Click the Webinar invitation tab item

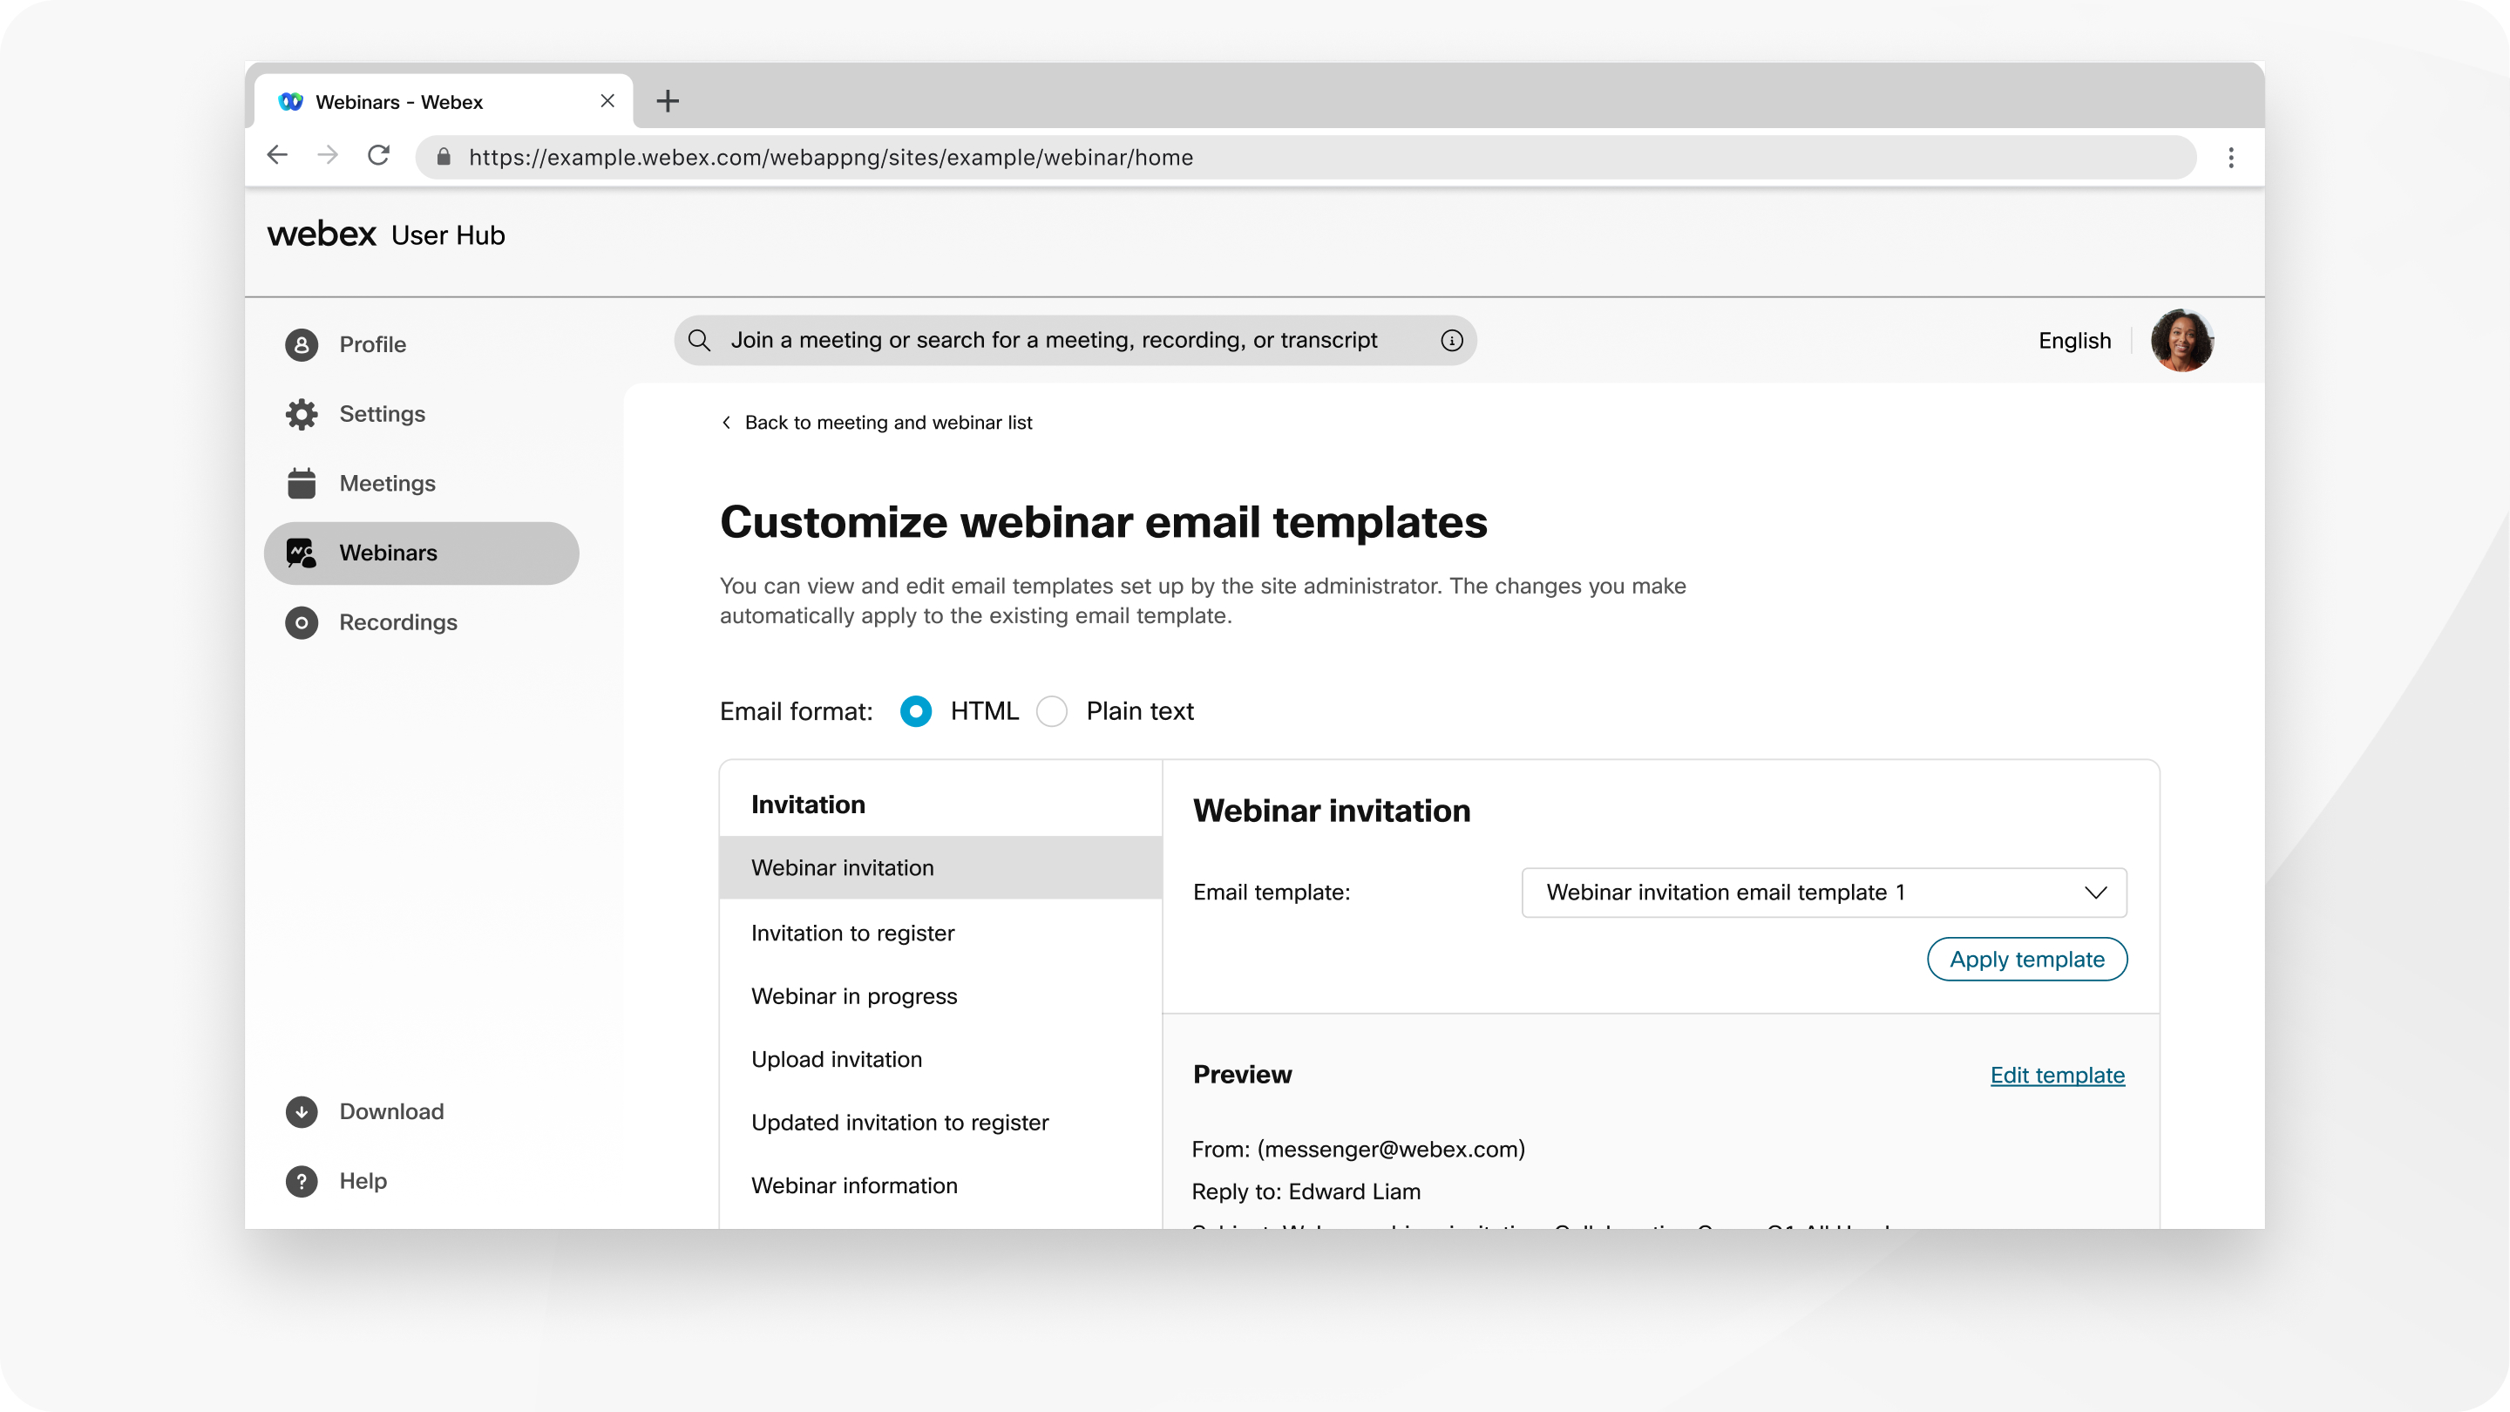pos(941,867)
